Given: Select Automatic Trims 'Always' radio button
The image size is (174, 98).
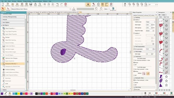Looking at the screenshot, I should pos(134,82).
